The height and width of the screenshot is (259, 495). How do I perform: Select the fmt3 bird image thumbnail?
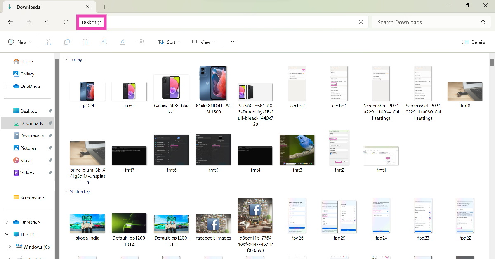pos(297,150)
